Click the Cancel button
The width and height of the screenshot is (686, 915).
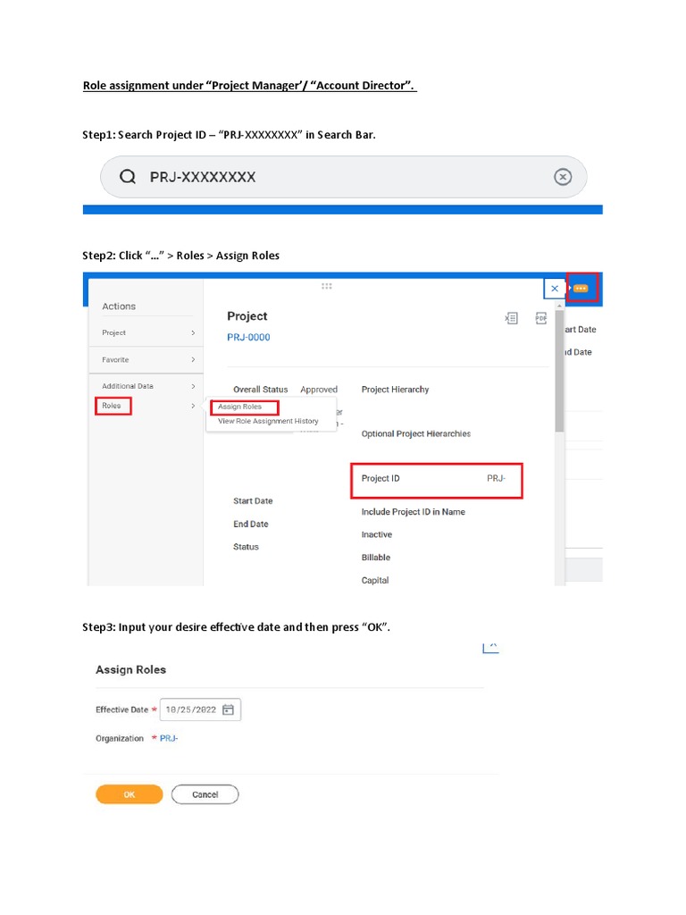point(205,794)
